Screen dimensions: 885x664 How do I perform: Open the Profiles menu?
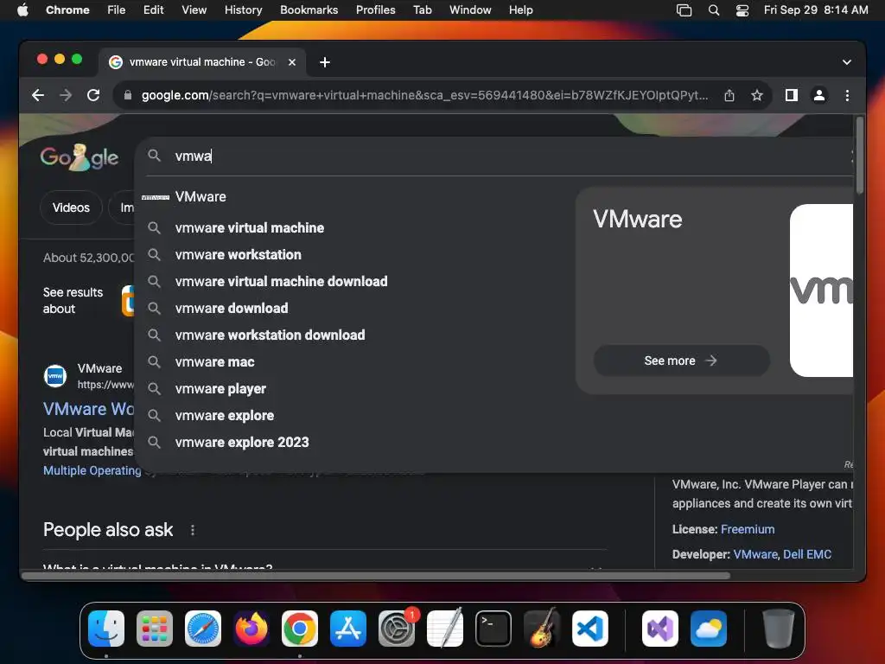[375, 10]
